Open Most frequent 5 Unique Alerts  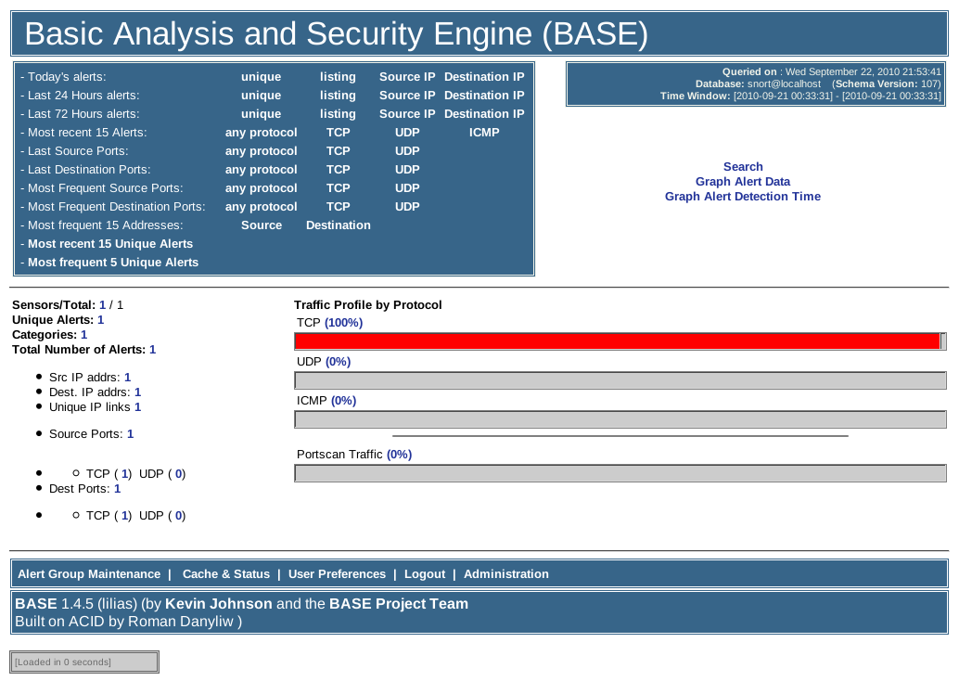pos(113,263)
